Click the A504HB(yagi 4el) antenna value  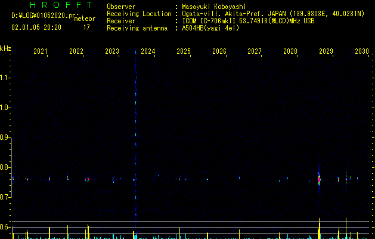(x=210, y=28)
